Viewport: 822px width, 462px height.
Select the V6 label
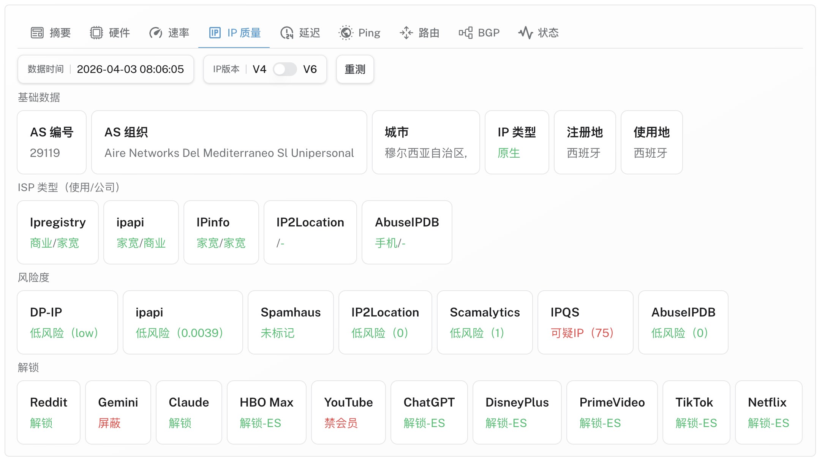[x=310, y=69]
